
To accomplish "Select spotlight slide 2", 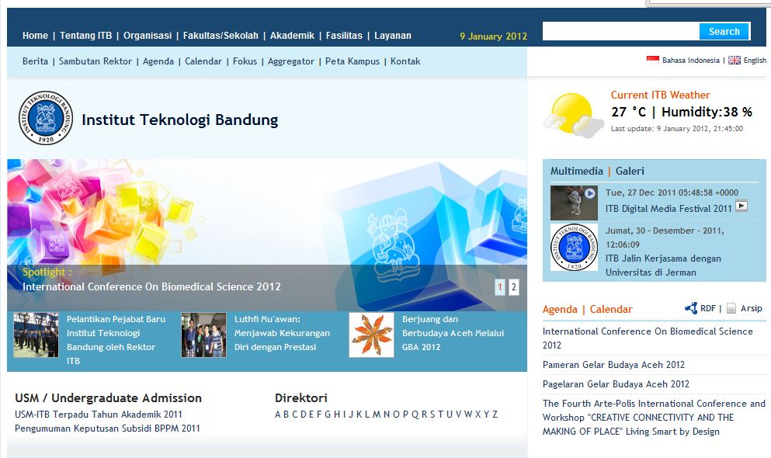I will [513, 286].
